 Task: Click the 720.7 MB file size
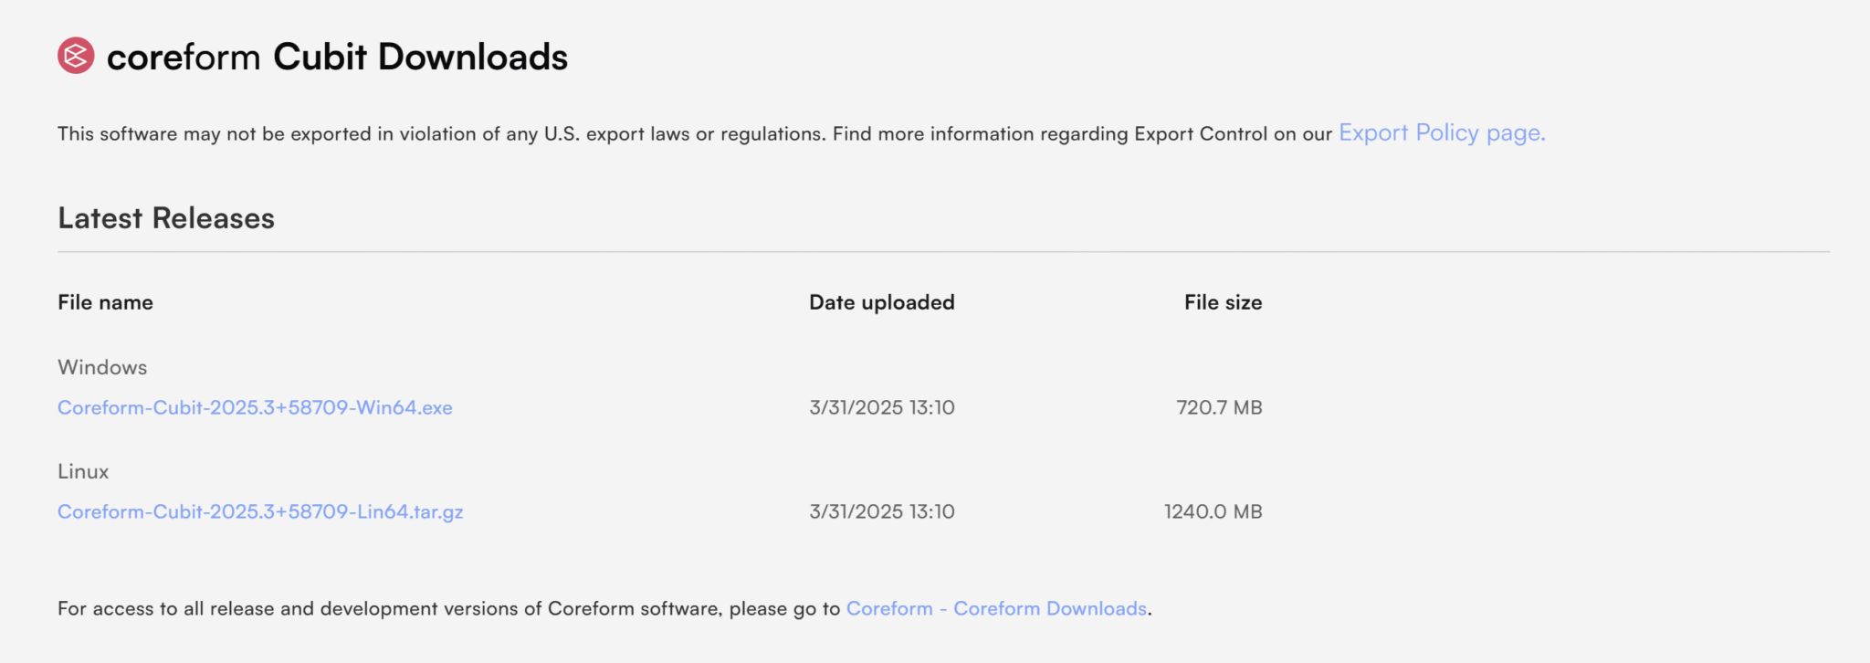point(1219,408)
